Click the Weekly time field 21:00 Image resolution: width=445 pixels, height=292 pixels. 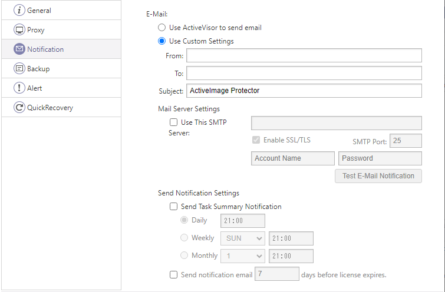tap(291, 238)
